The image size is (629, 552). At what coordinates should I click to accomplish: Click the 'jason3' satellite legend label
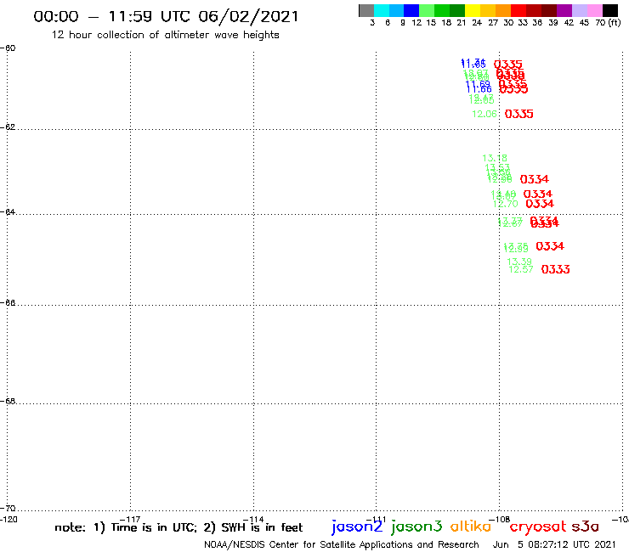416,527
